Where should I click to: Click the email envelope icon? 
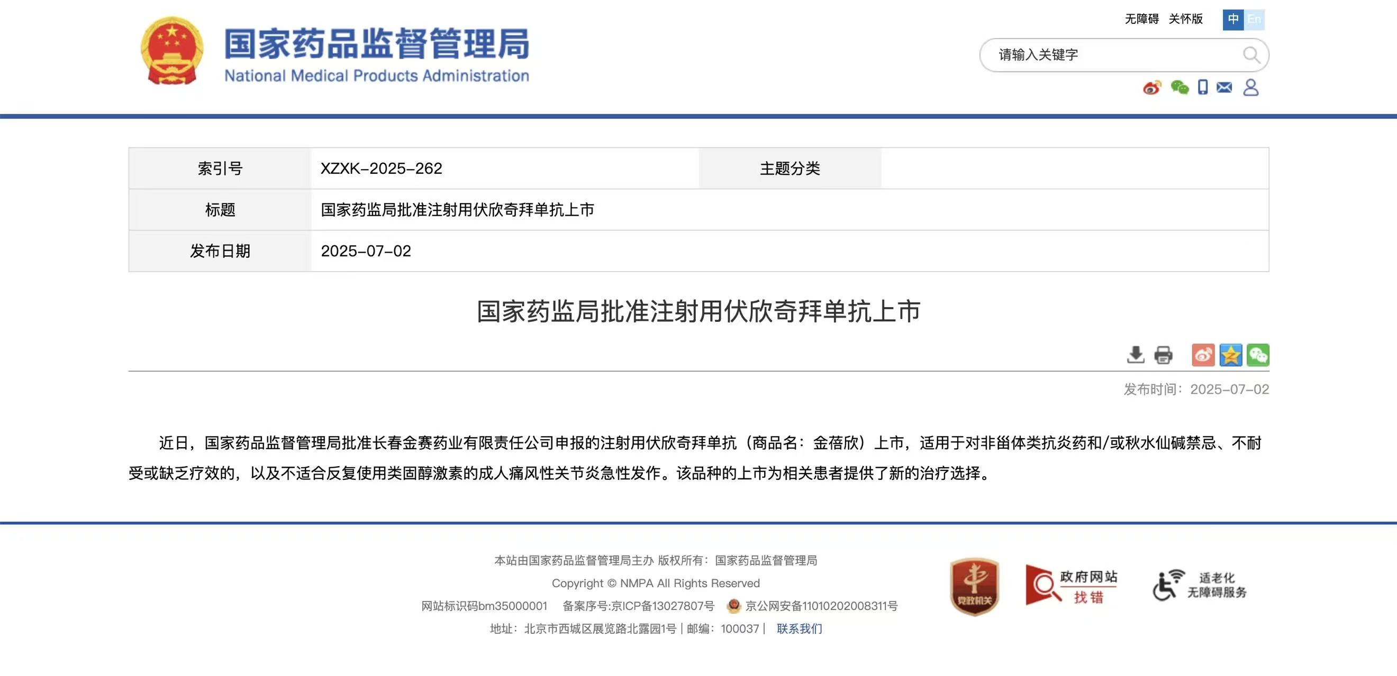[x=1224, y=87]
